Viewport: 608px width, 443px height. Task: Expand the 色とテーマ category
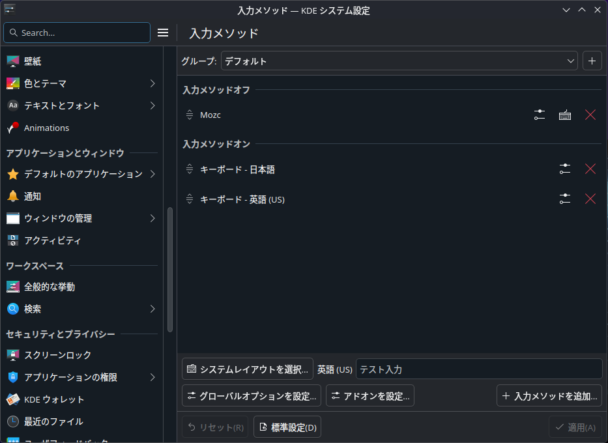(x=152, y=83)
